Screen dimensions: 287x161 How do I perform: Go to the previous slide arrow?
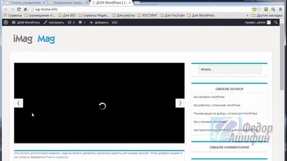(18, 103)
